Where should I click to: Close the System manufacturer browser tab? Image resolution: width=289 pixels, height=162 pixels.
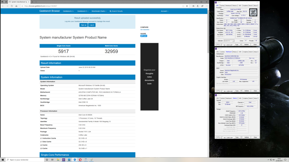pyautogui.click(x=29, y=2)
